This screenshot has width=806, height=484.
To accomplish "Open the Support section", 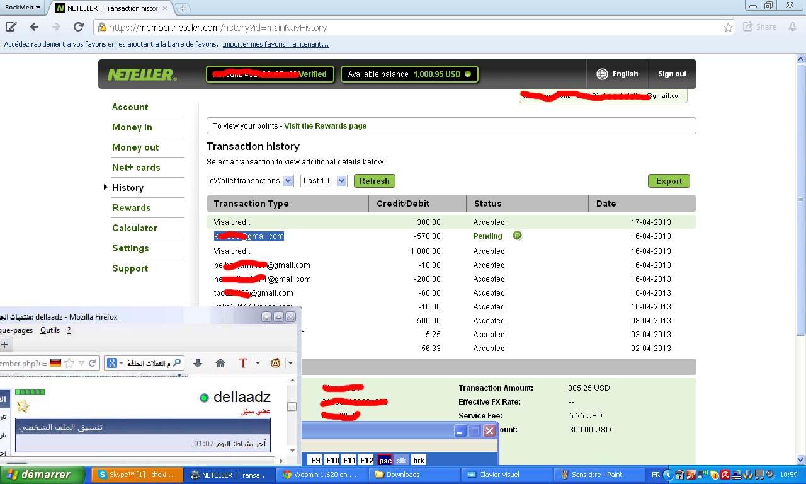I will (130, 268).
